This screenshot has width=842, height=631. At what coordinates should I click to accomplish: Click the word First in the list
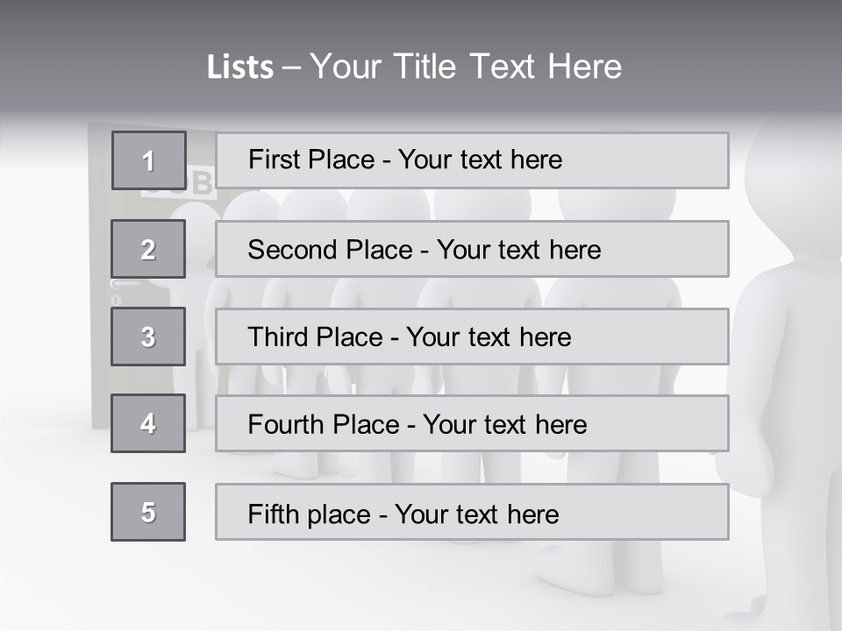[x=272, y=160]
